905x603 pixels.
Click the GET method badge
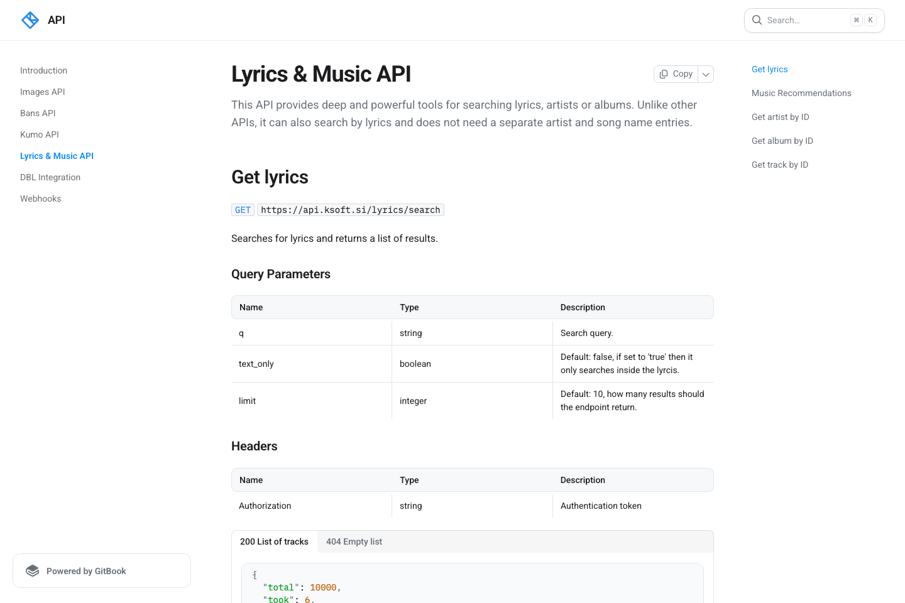coord(243,210)
